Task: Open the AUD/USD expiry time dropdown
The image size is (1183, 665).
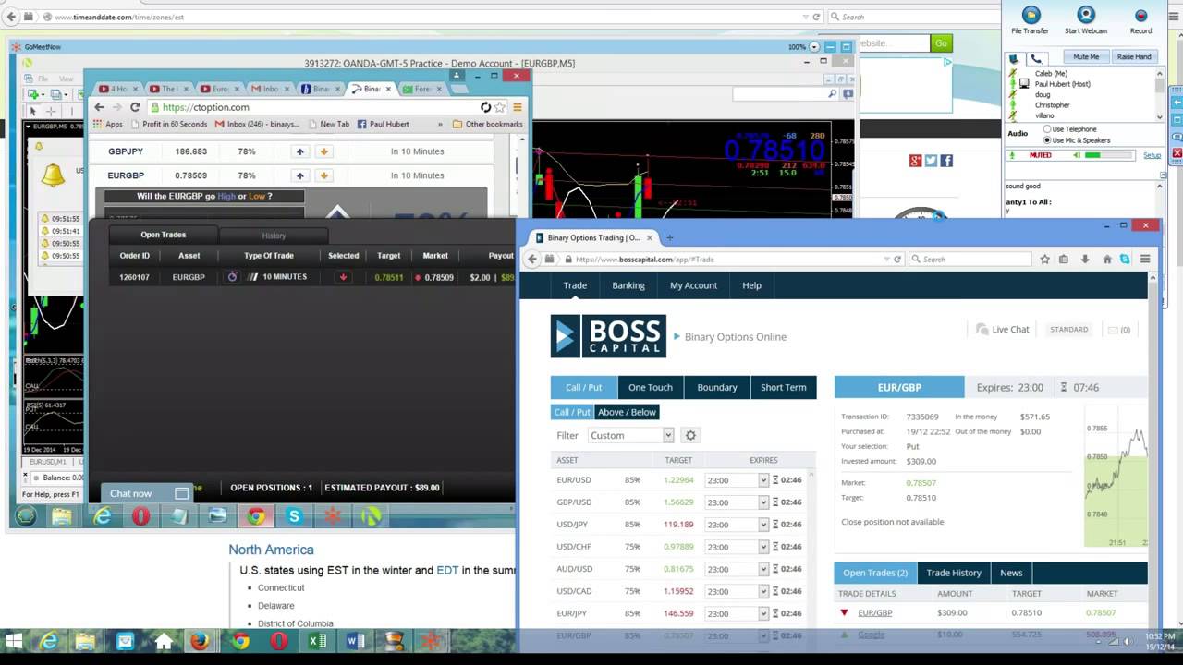Action: coord(738,569)
